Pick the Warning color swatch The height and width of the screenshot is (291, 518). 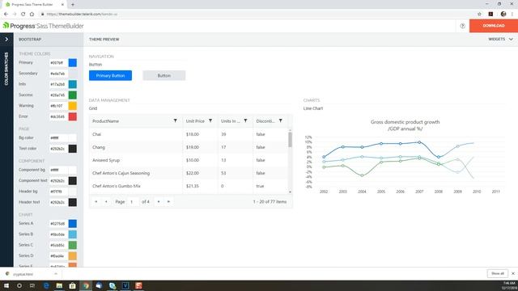[x=73, y=106]
